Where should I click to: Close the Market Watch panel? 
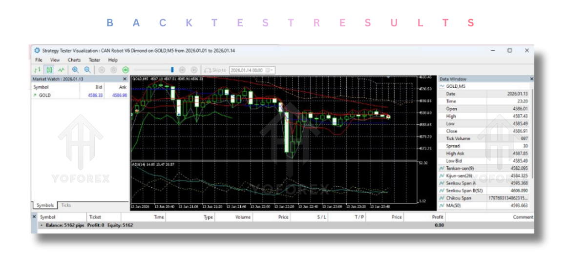coord(125,79)
